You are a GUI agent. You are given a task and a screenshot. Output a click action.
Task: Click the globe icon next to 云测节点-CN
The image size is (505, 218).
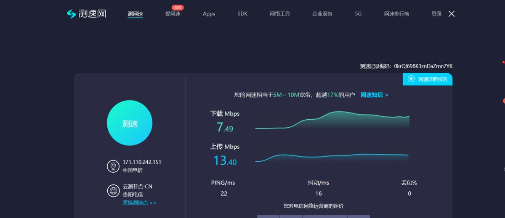pos(113,191)
